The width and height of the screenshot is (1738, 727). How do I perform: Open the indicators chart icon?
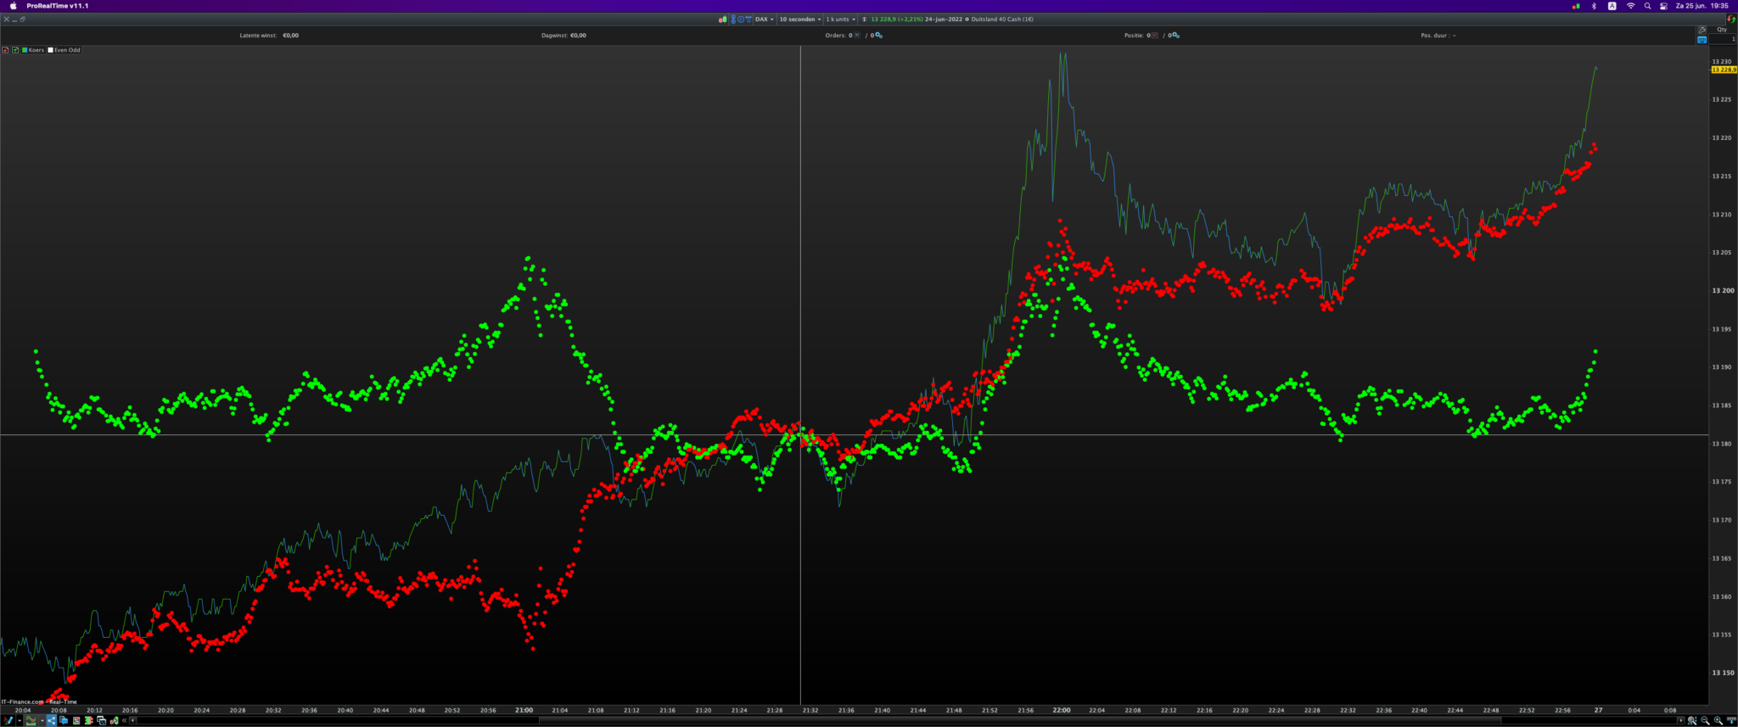(x=31, y=720)
